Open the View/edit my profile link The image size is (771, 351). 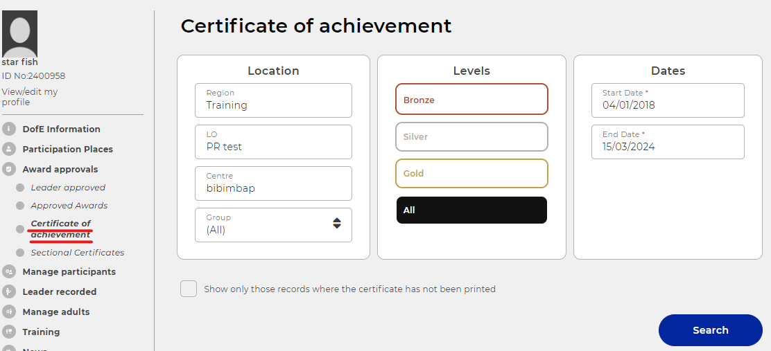pyautogui.click(x=29, y=97)
